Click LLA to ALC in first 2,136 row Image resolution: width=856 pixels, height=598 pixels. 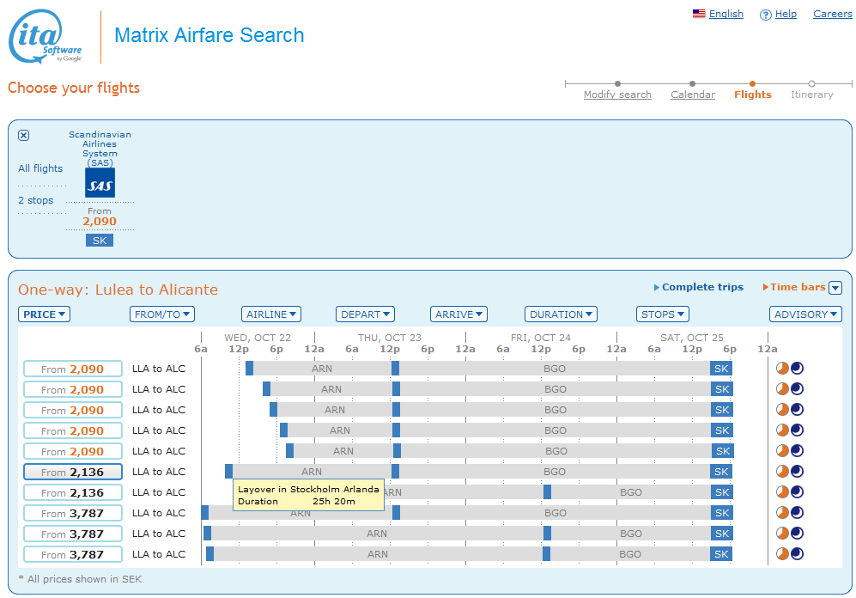(x=159, y=472)
